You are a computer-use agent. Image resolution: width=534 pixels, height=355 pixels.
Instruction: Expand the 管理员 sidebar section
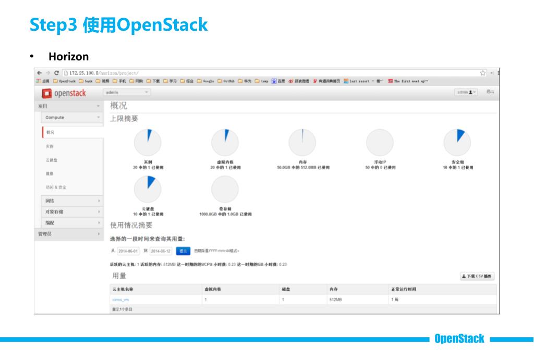coord(69,234)
